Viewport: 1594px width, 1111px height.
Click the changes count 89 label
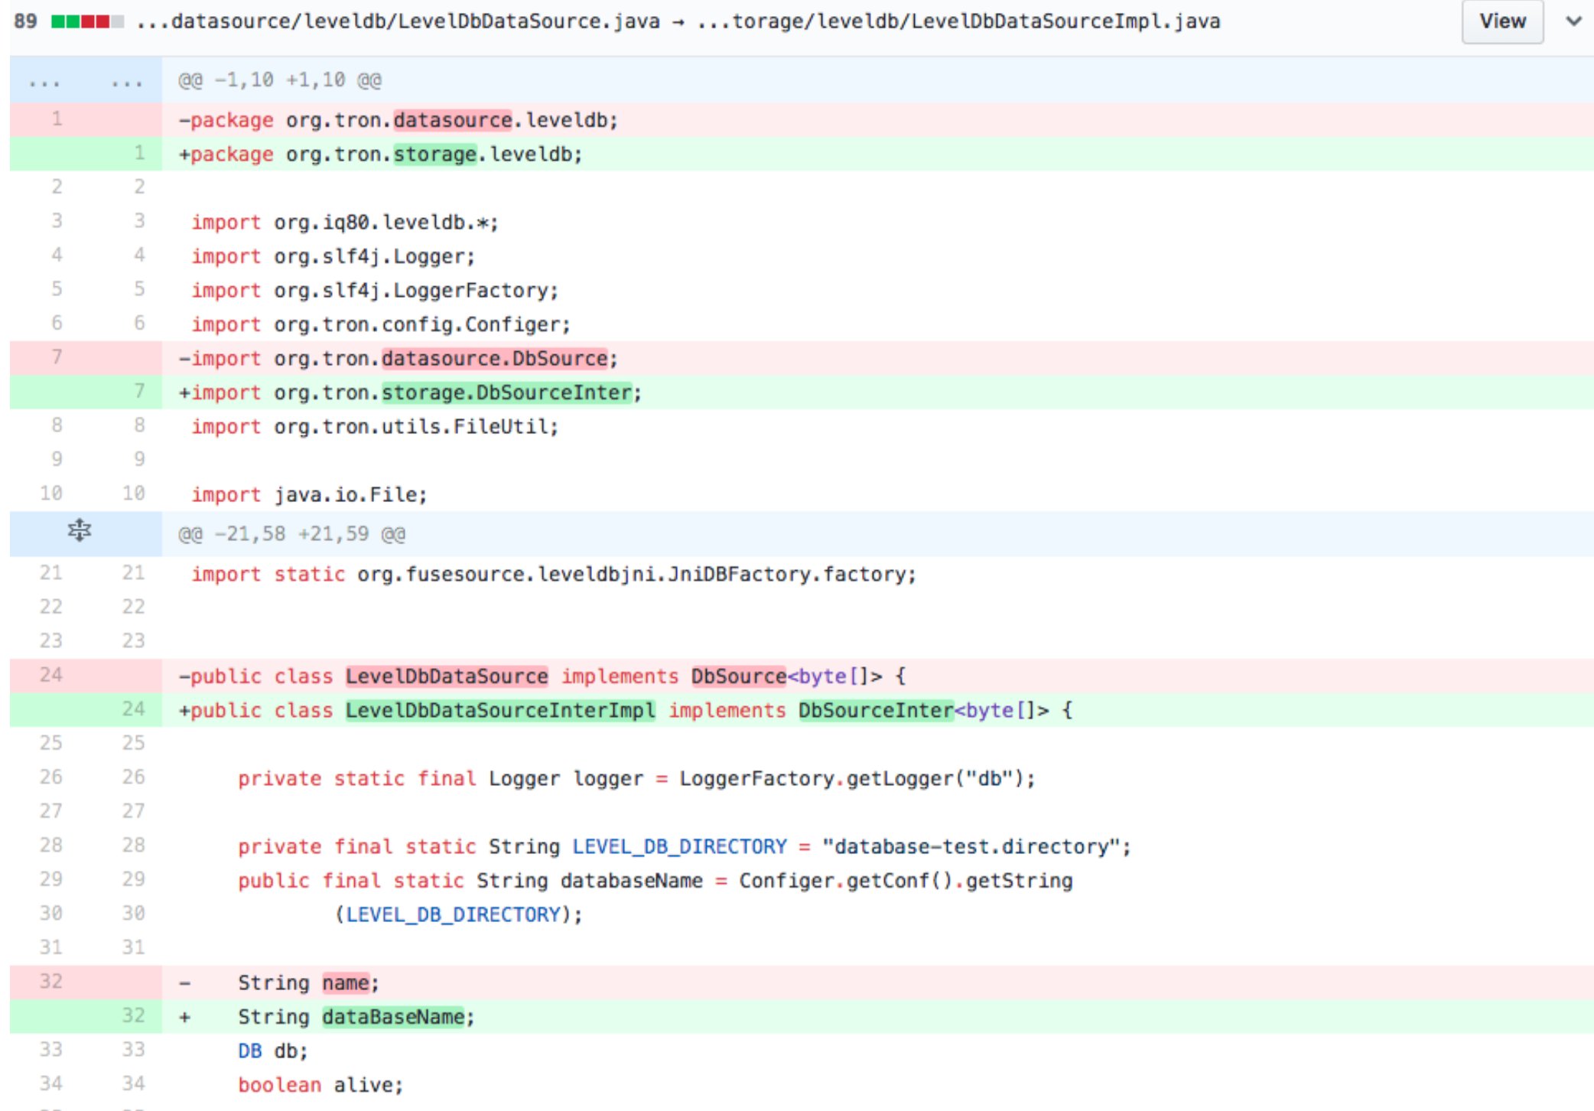(24, 21)
